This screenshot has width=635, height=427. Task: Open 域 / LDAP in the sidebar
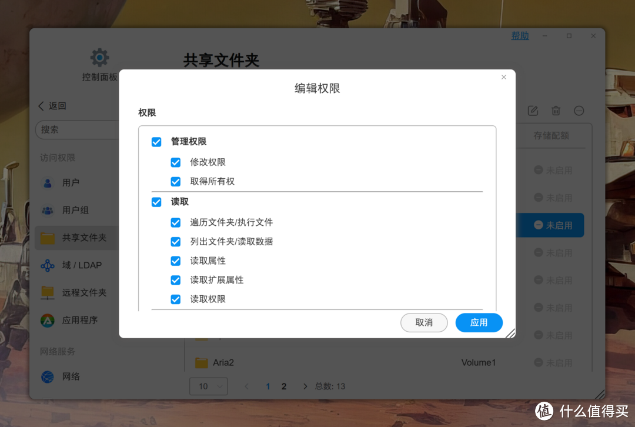point(77,265)
